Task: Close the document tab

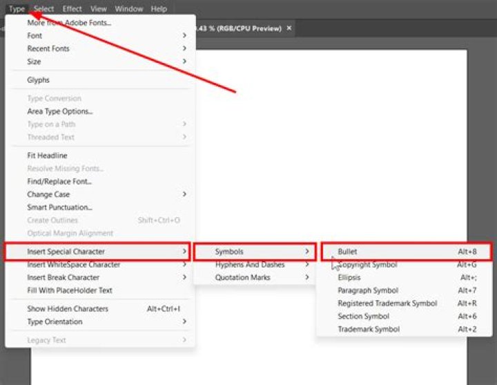Action: (289, 28)
